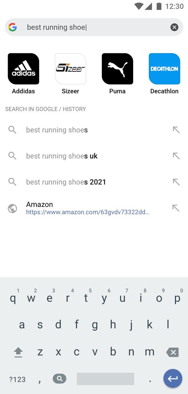This screenshot has height=394, width=188.
Task: Click the globe icon next to Amazon
Action: tap(12, 208)
